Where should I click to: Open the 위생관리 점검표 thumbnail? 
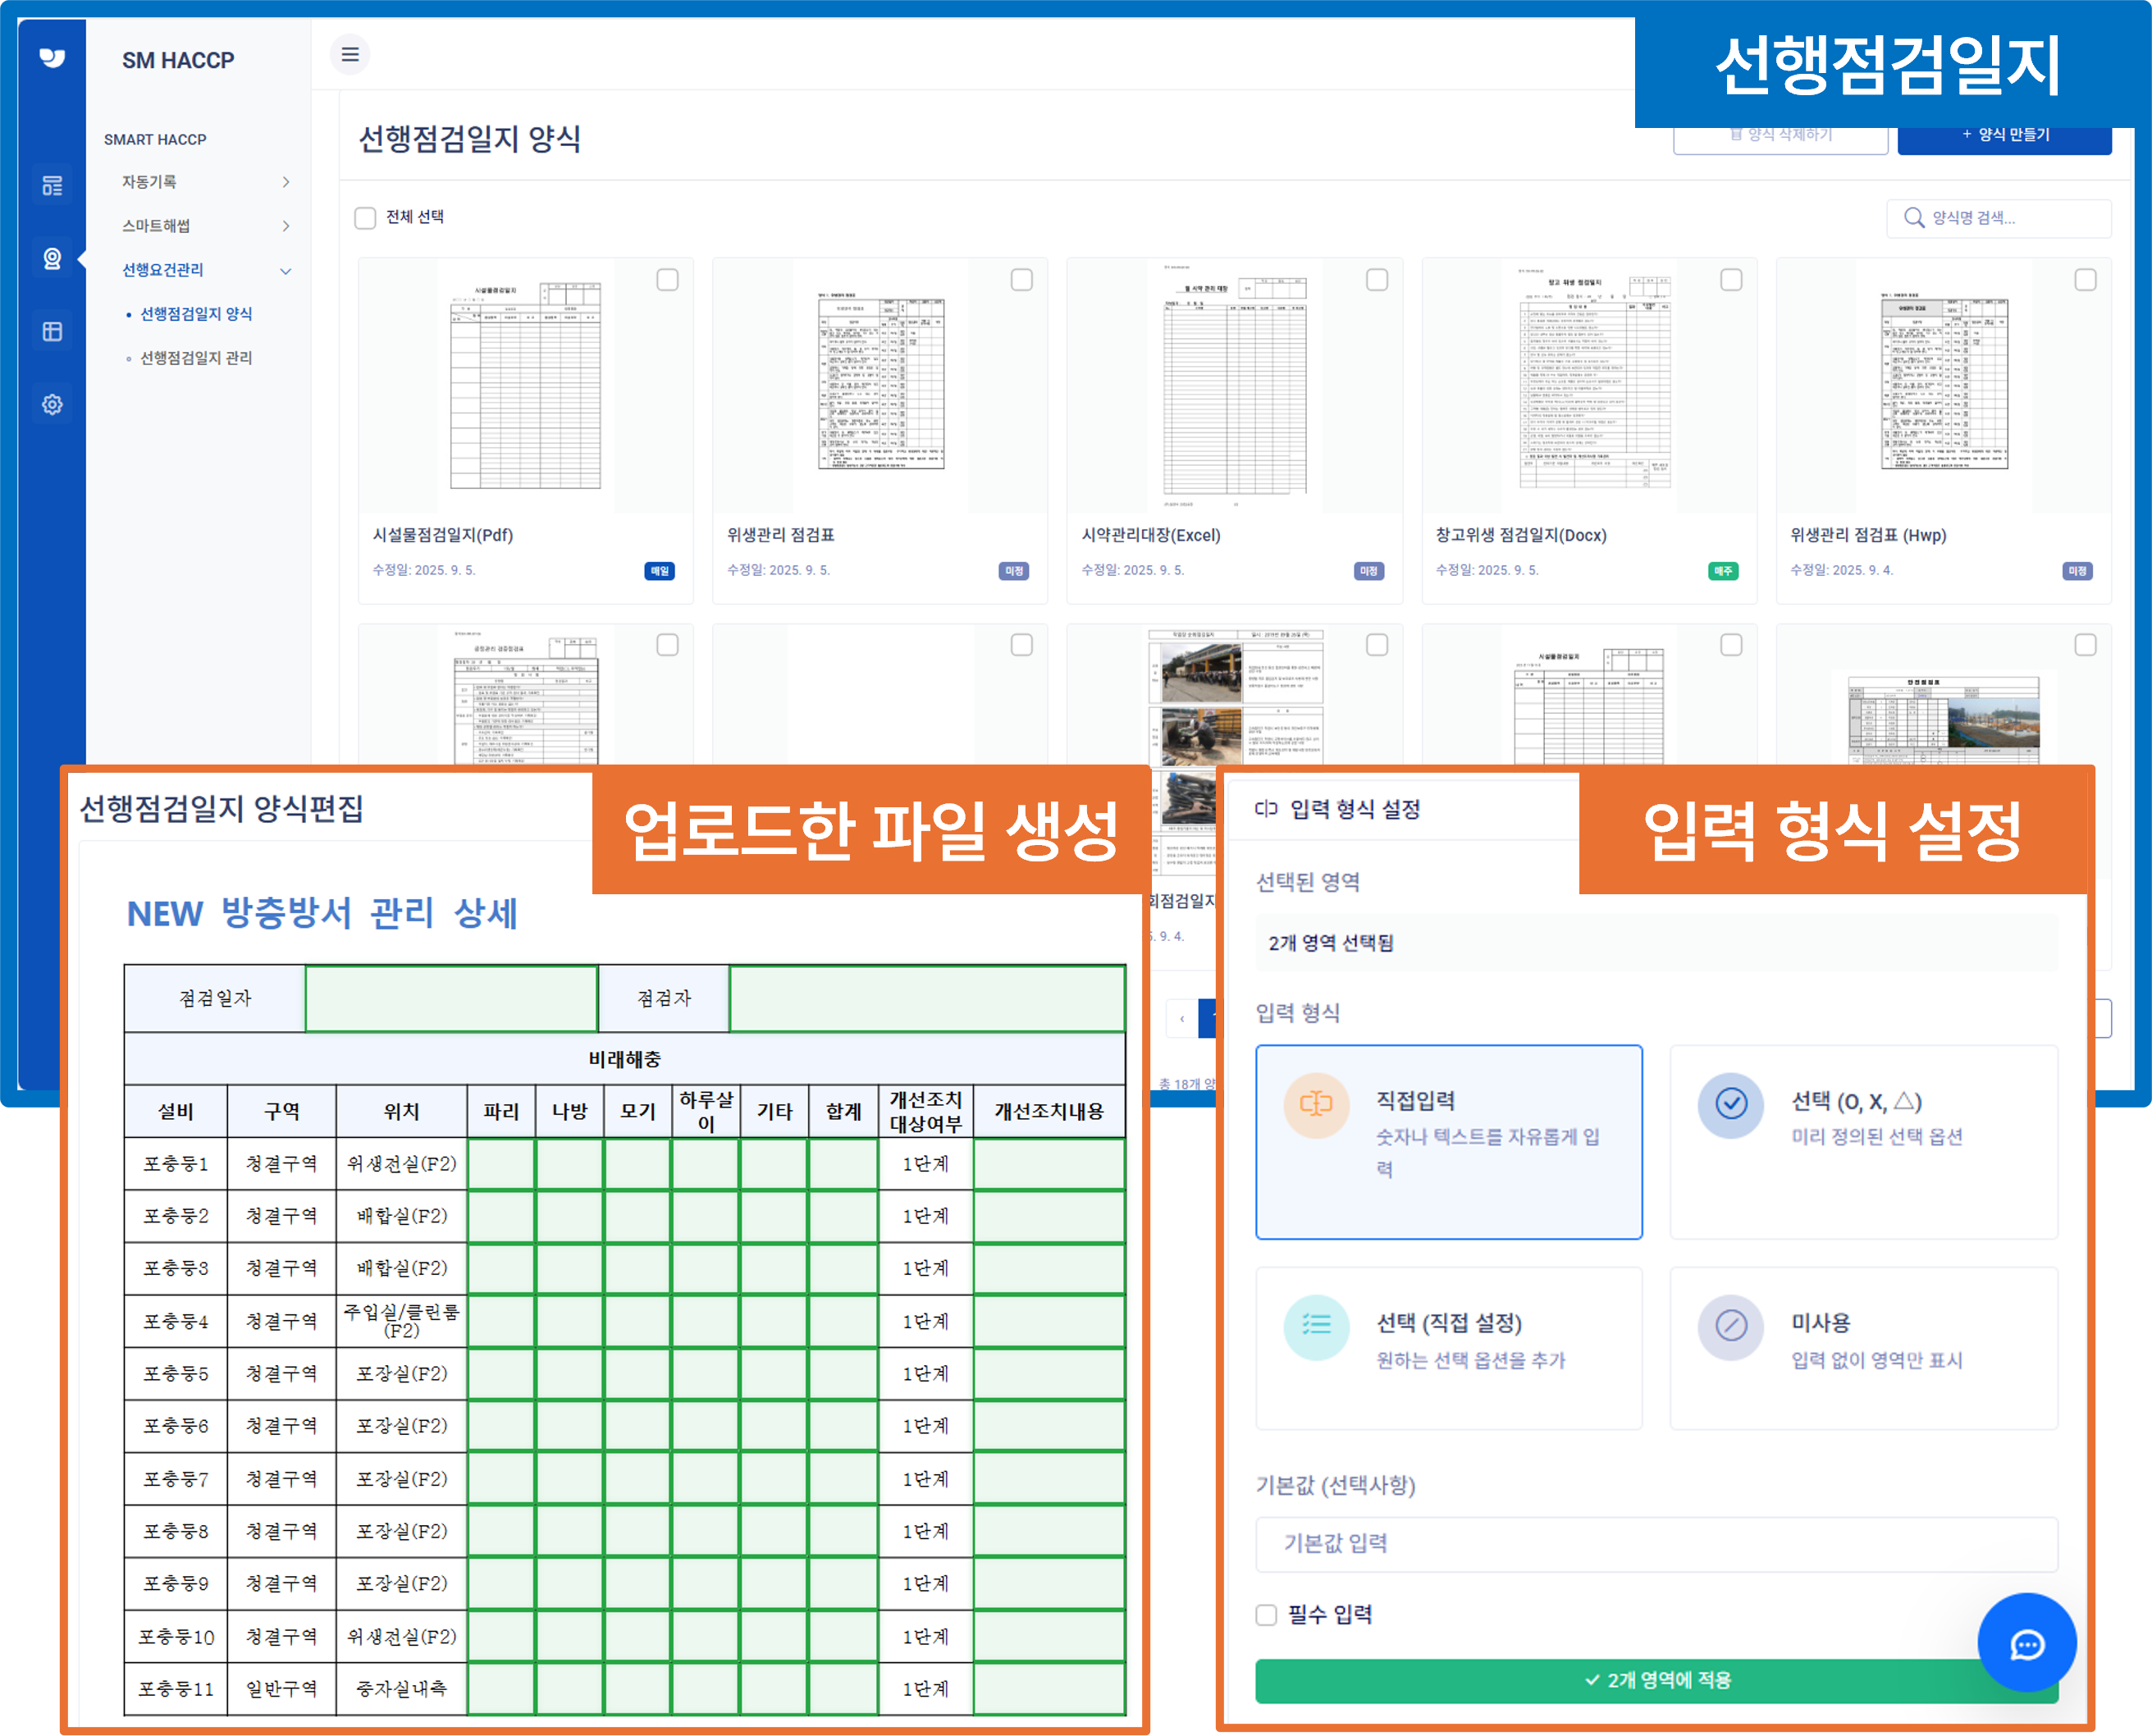click(880, 386)
